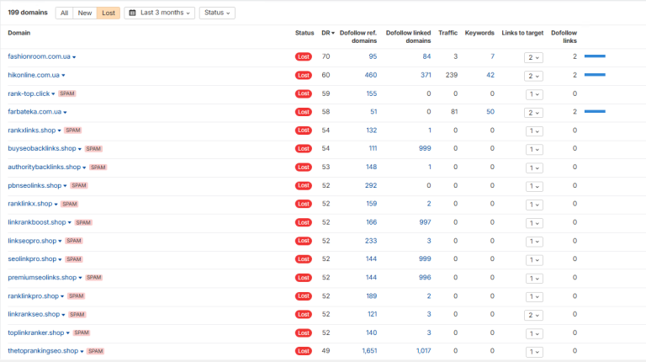Switch to the New domains tab
Viewport: 646px width, 362px height.
point(85,13)
